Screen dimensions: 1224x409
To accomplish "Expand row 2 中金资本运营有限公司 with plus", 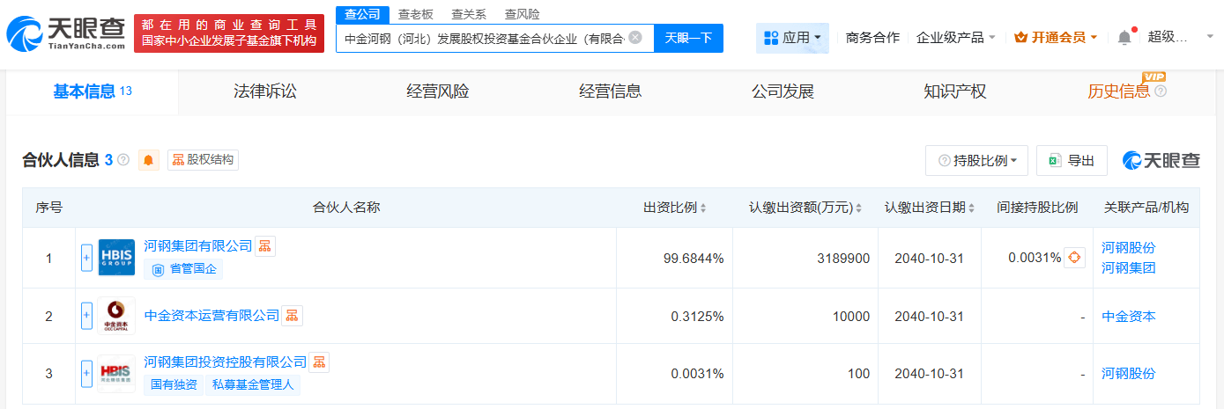I will pyautogui.click(x=86, y=316).
